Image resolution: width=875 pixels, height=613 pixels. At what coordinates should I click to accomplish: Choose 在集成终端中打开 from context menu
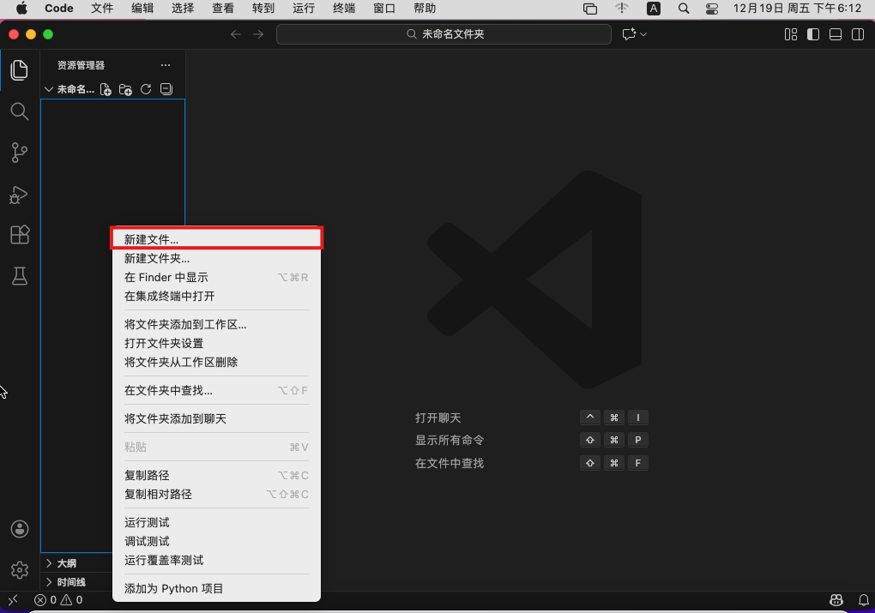170,296
